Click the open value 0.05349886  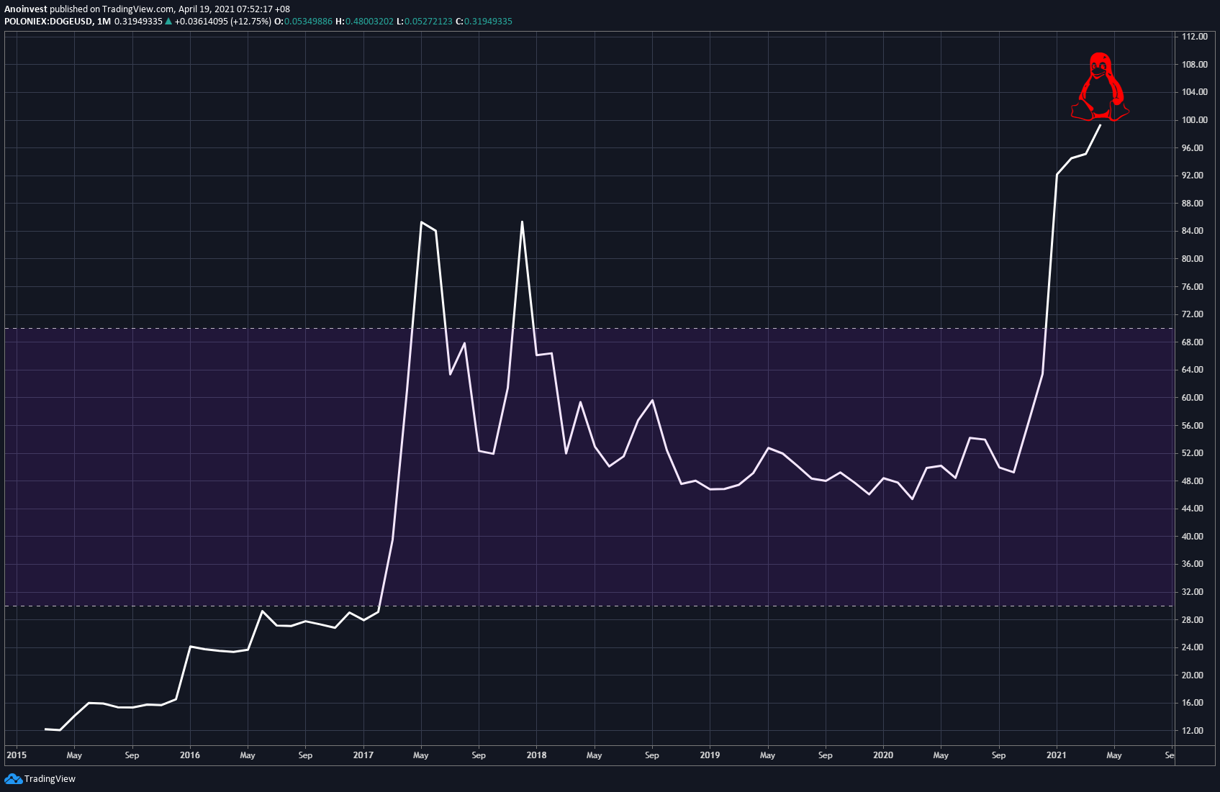click(x=308, y=22)
